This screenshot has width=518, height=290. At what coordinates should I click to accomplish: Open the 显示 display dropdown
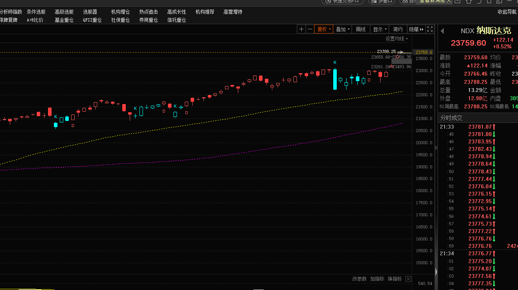pyautogui.click(x=380, y=29)
